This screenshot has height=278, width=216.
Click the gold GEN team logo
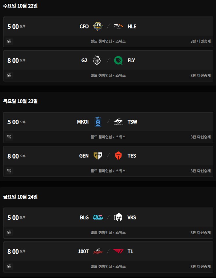click(x=98, y=156)
